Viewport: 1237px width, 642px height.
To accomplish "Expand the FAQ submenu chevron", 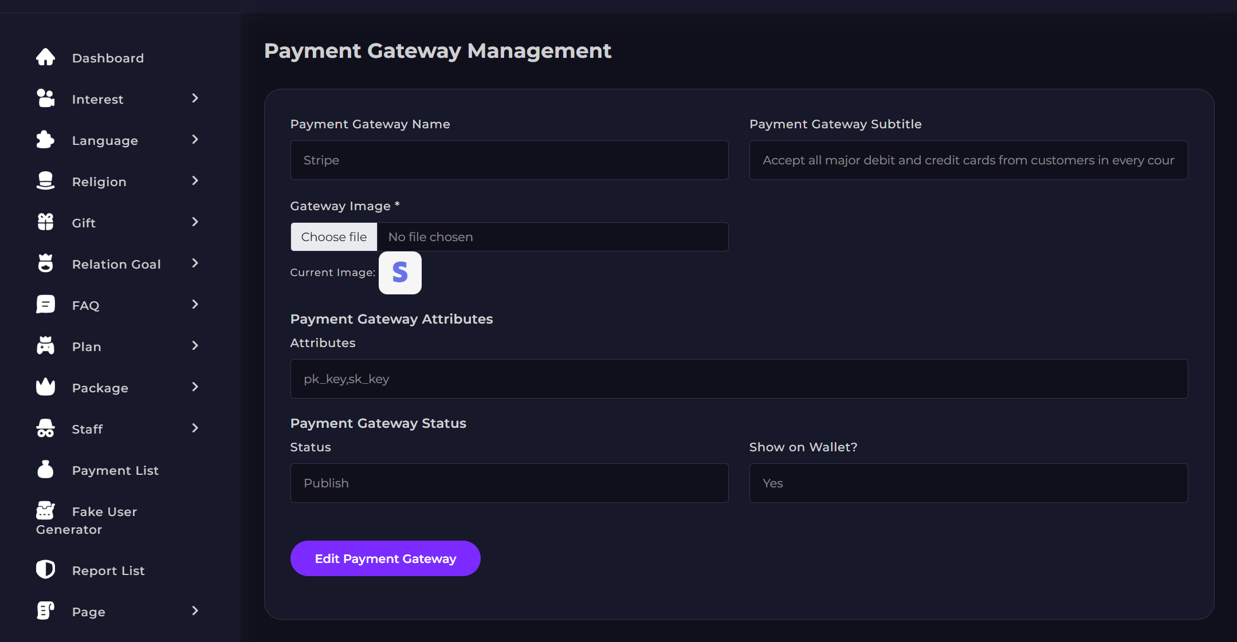I will (x=195, y=305).
